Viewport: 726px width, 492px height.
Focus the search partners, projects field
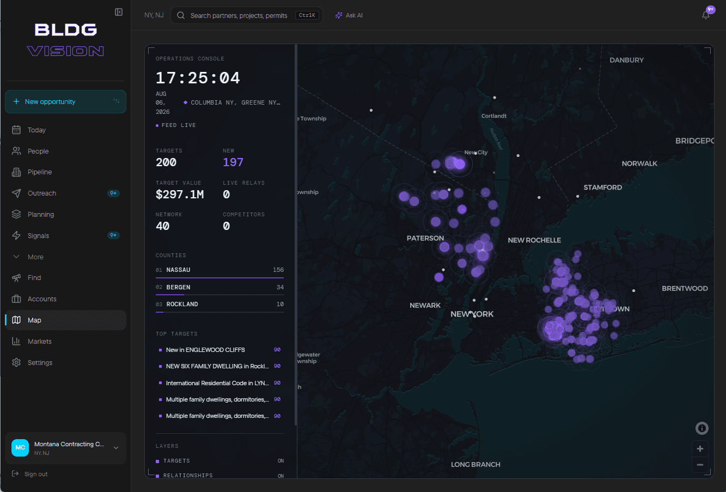pyautogui.click(x=247, y=15)
